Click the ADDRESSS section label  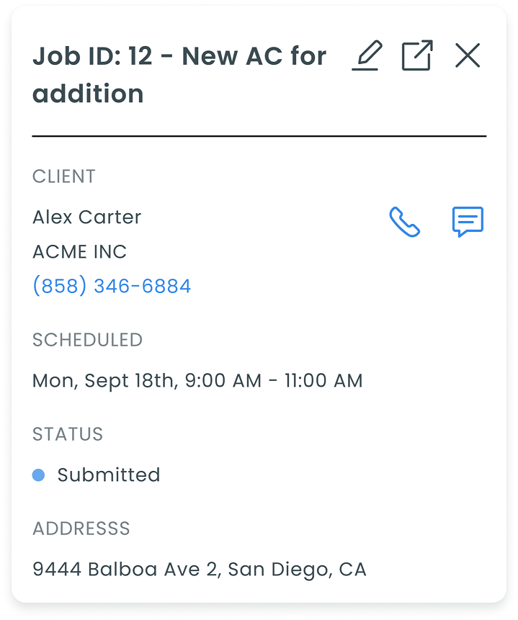tap(81, 529)
